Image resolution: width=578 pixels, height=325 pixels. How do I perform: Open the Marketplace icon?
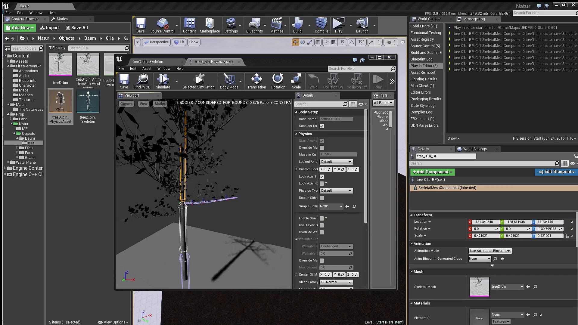(210, 23)
